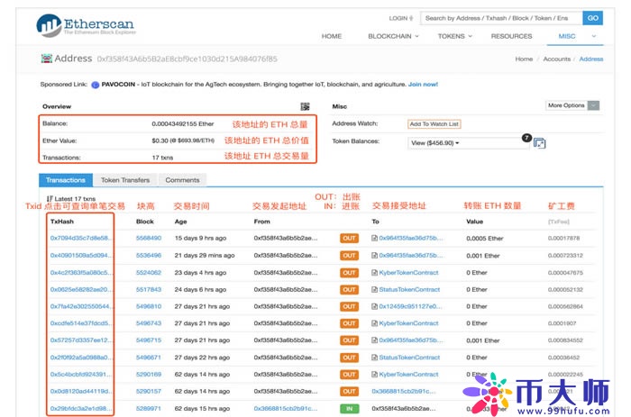Click the contract icon in block 5536496 row
The image size is (631, 417).
tap(374, 256)
